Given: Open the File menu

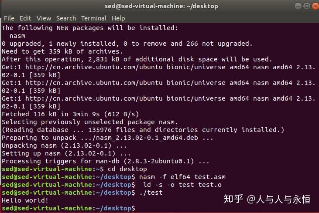Looking at the screenshot, I should 9,18.
